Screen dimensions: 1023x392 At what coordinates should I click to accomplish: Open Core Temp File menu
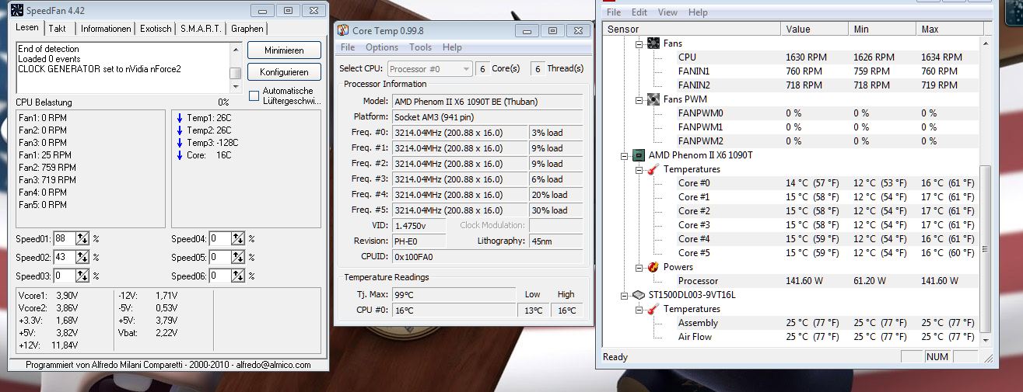coord(348,47)
